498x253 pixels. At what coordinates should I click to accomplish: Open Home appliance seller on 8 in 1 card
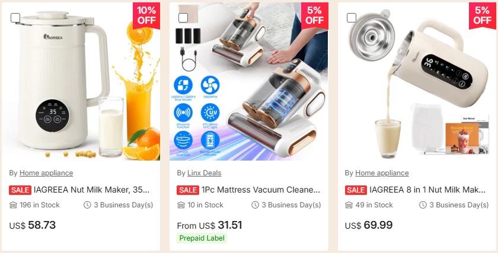click(x=382, y=173)
